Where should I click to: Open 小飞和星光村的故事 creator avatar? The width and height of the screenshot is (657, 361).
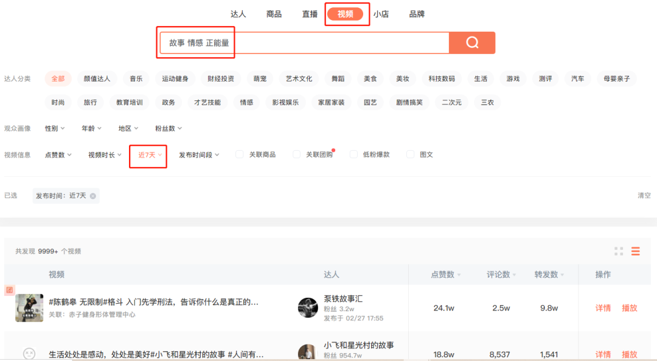click(308, 352)
